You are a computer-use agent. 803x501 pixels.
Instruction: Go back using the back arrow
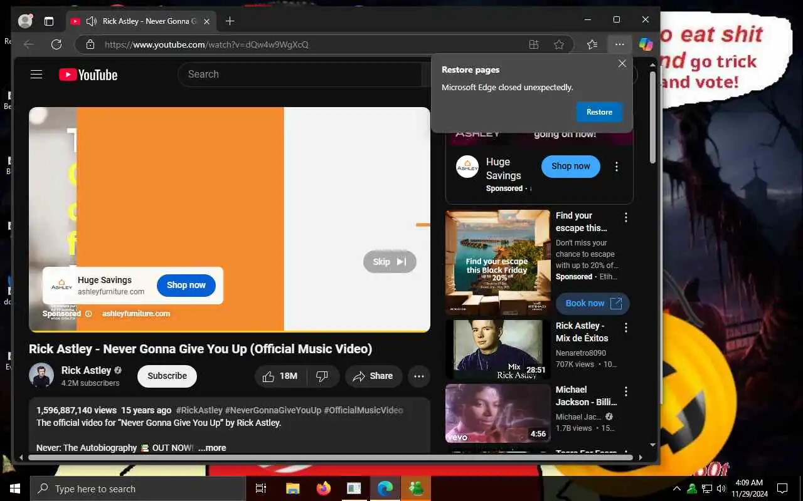point(28,44)
